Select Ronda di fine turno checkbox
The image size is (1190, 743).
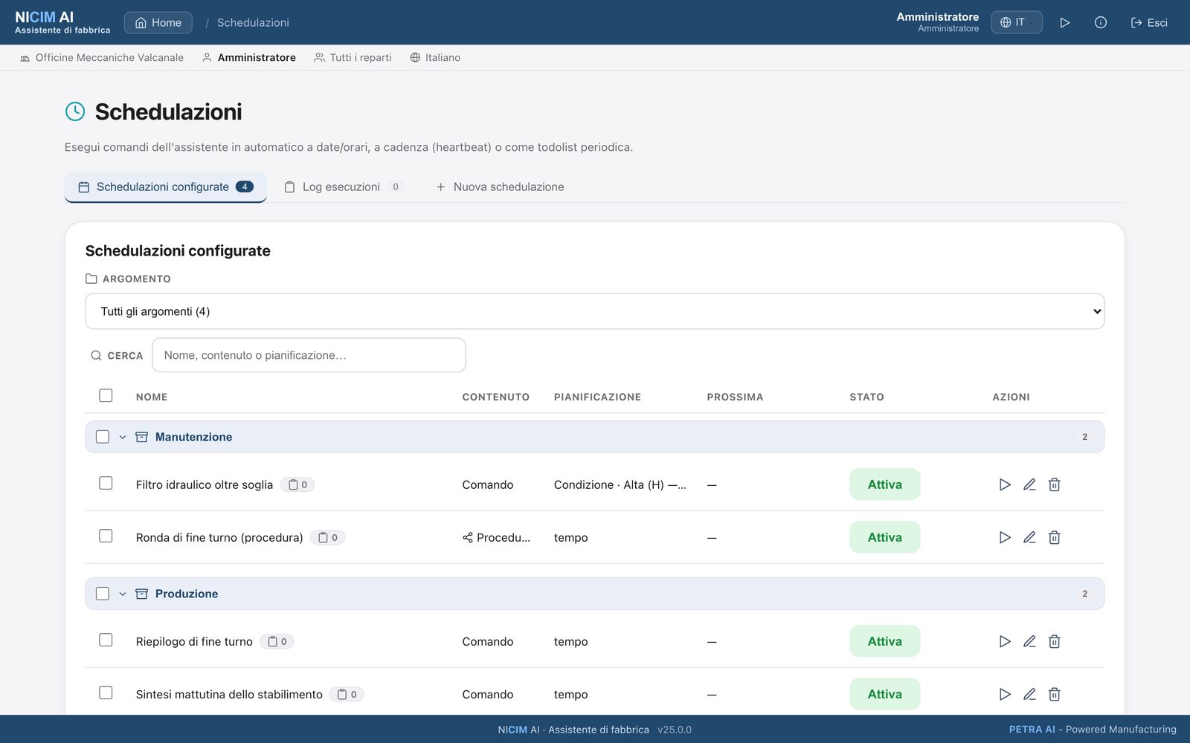[x=106, y=536]
